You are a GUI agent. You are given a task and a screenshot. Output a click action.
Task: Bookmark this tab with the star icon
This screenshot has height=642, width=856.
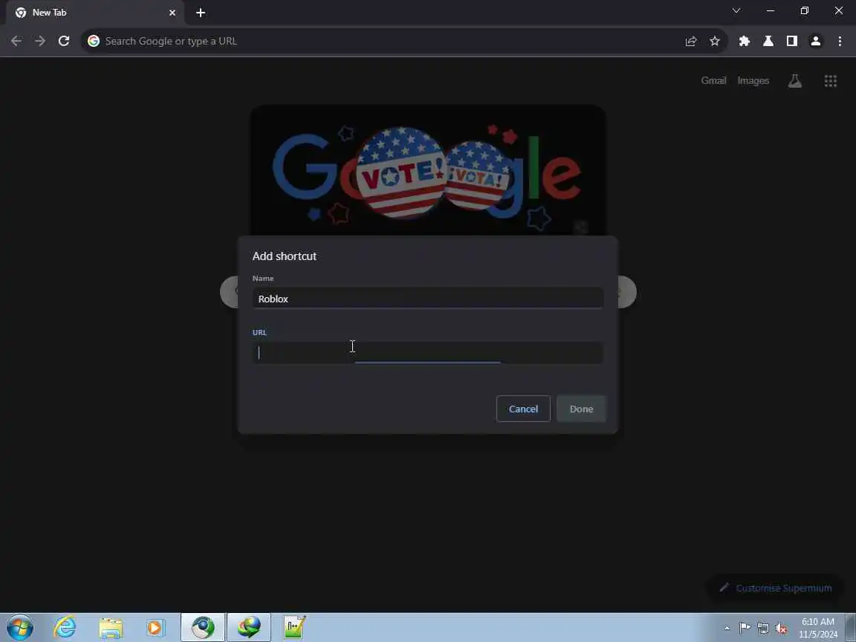pos(715,41)
